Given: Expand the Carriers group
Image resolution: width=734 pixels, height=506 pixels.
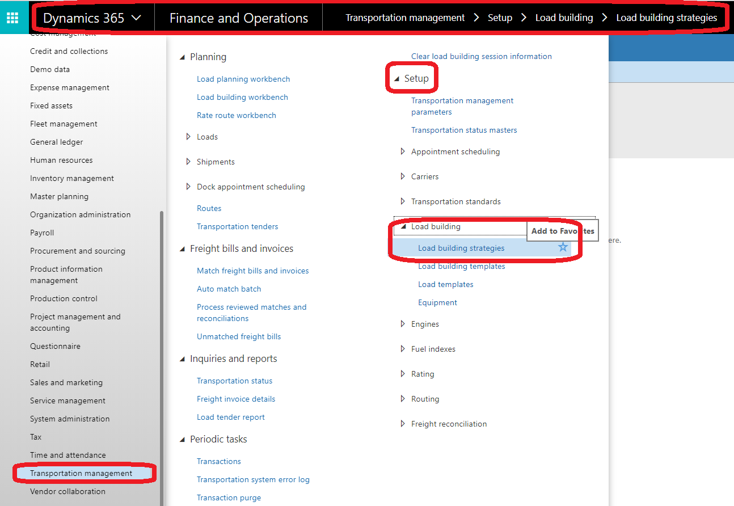Looking at the screenshot, I should point(403,176).
